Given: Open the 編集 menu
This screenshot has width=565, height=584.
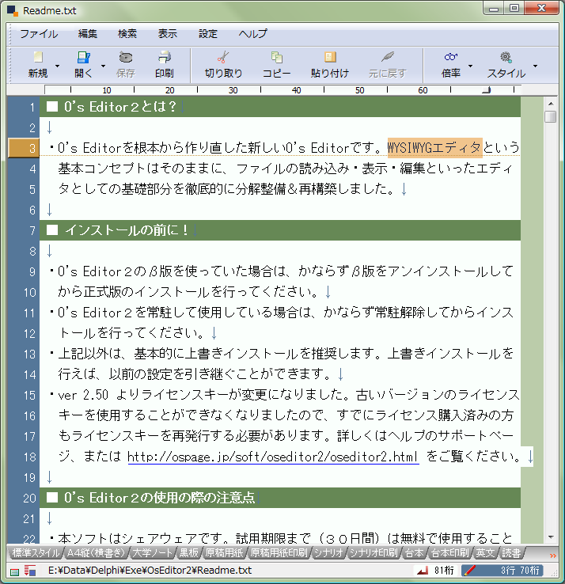Looking at the screenshot, I should (x=88, y=34).
